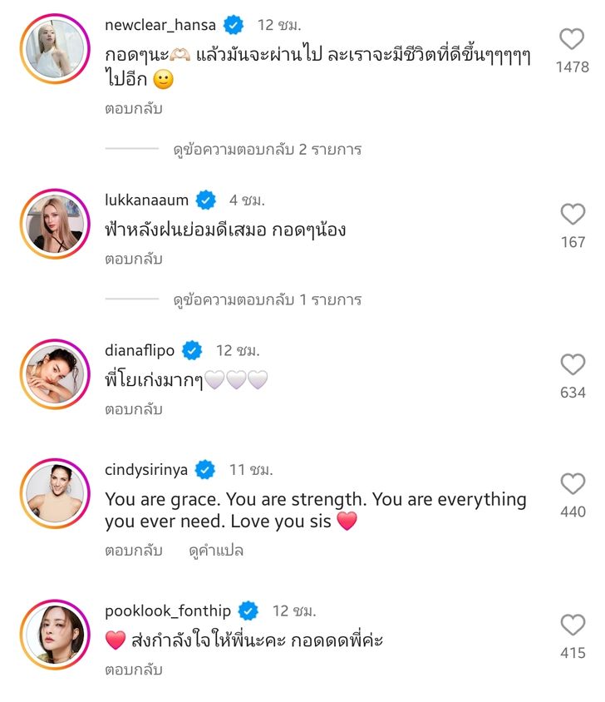The image size is (605, 702).
Task: Go to the dianaflipo username profile
Action: point(140,350)
